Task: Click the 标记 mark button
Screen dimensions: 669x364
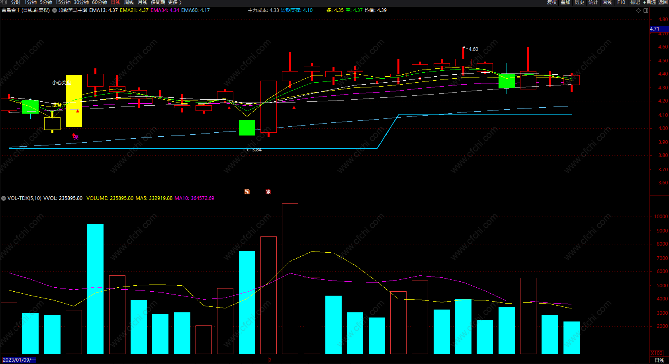Action: (x=635, y=2)
